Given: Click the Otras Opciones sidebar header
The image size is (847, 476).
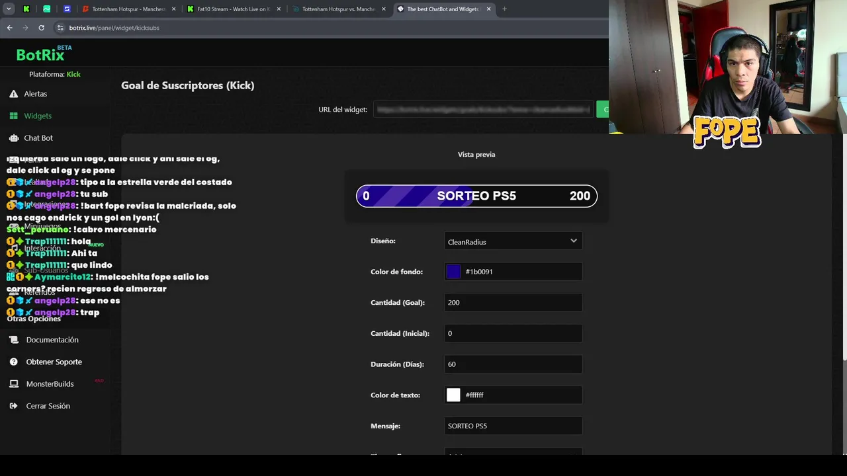Looking at the screenshot, I should [34, 319].
